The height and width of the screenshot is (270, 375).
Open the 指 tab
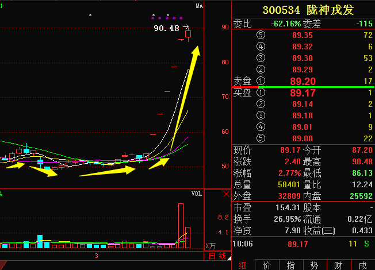click(x=290, y=265)
